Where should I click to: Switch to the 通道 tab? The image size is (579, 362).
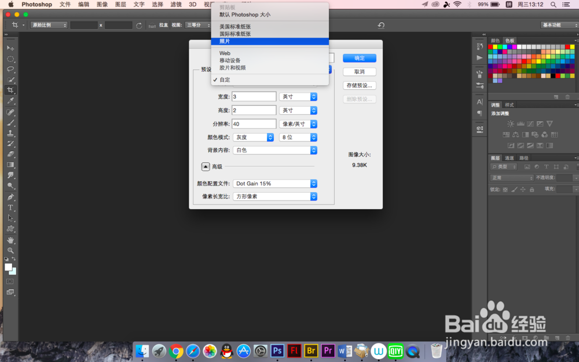(509, 158)
